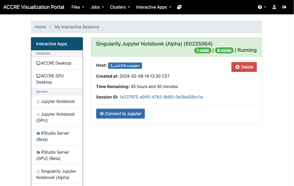Open the Interactive Apps navbar menu

[153, 7]
